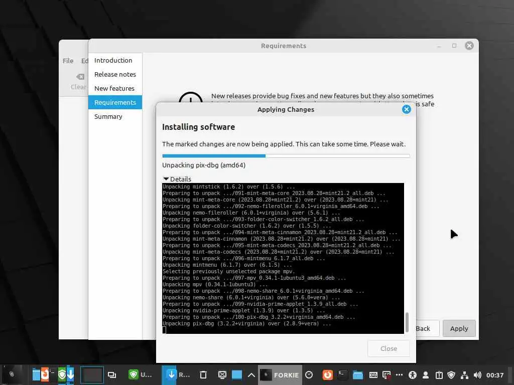Click the terminal cursor line in Details output
Image resolution: width=514 pixels, height=385 pixels.
(x=283, y=330)
